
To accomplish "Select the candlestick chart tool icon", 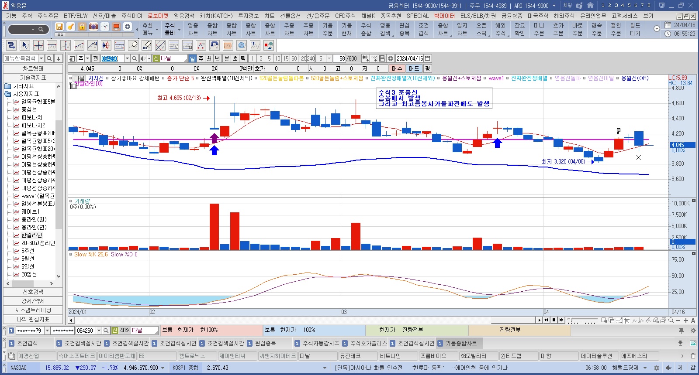I will click(106, 45).
